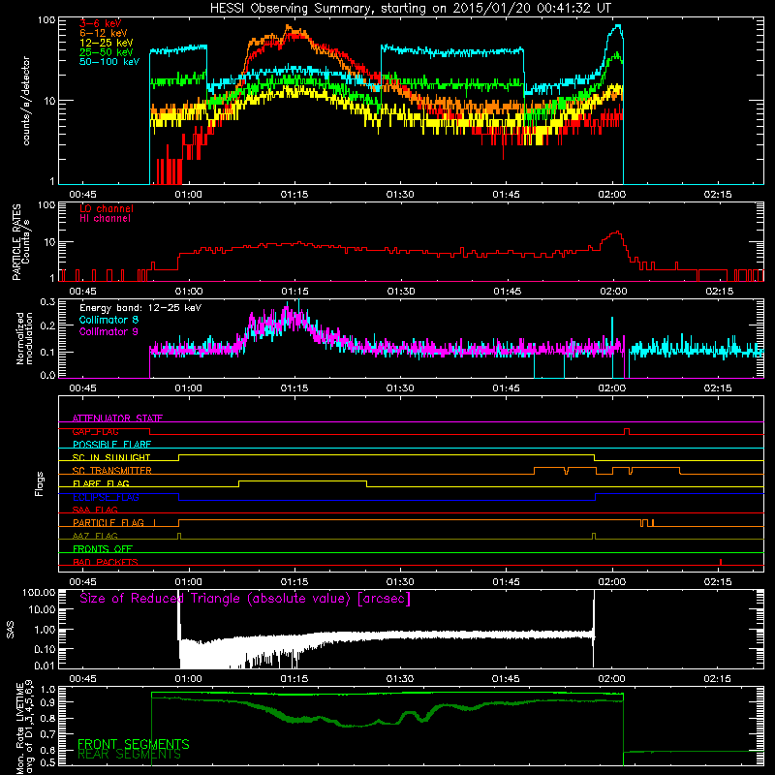The height and width of the screenshot is (775, 775).
Task: Click the FRONT SEGMENTS legend label
Action: (134, 744)
